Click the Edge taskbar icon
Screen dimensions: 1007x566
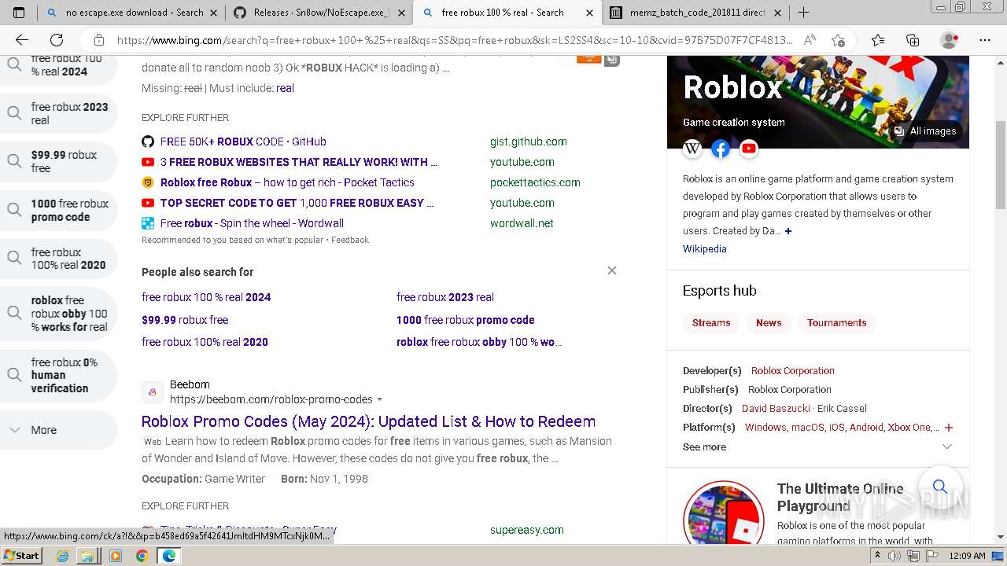(168, 556)
